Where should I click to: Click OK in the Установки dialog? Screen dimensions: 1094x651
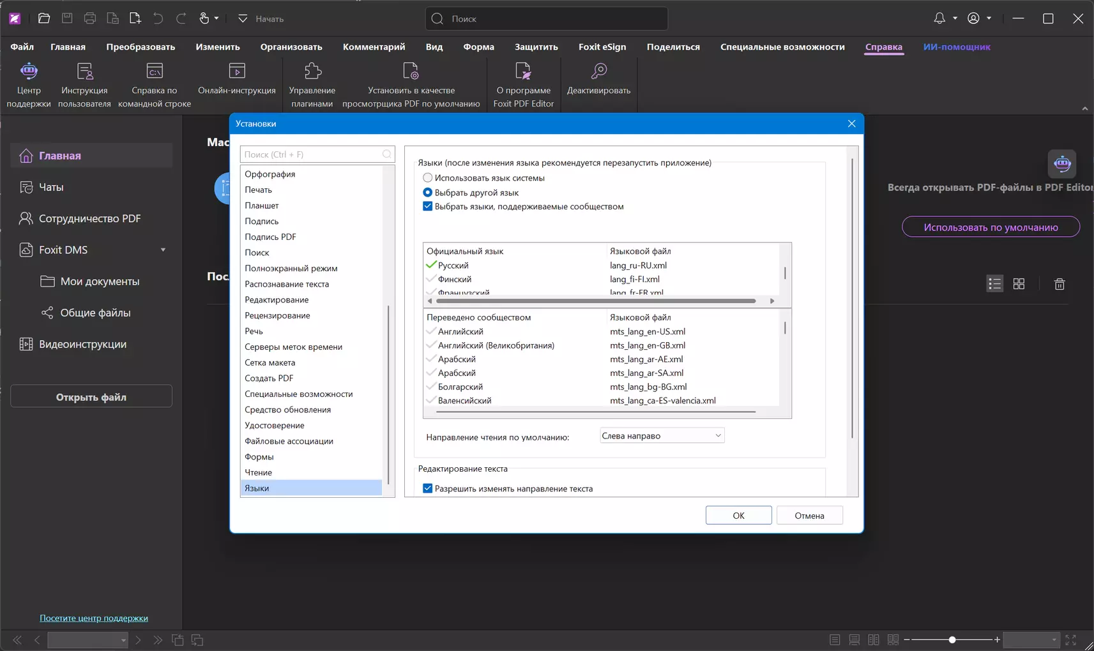coord(738,516)
